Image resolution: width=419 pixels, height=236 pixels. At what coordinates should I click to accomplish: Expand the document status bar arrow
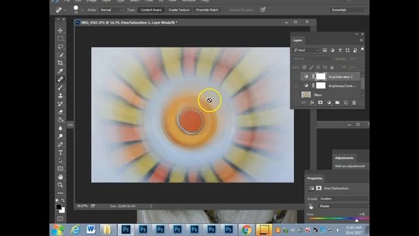pyautogui.click(x=151, y=206)
